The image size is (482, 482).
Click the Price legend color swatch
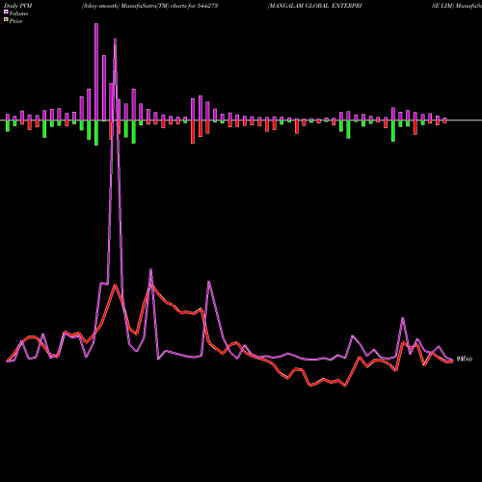pyautogui.click(x=6, y=20)
